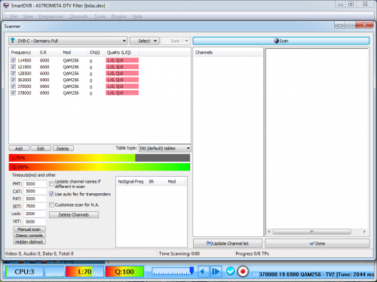
Task: Open the Sync dropdown arrow
Action: 186,41
